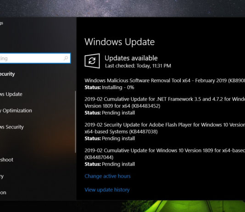This screenshot has height=212, width=245.
Task: Click the (KB4487038) systems line
Action: [121, 132]
